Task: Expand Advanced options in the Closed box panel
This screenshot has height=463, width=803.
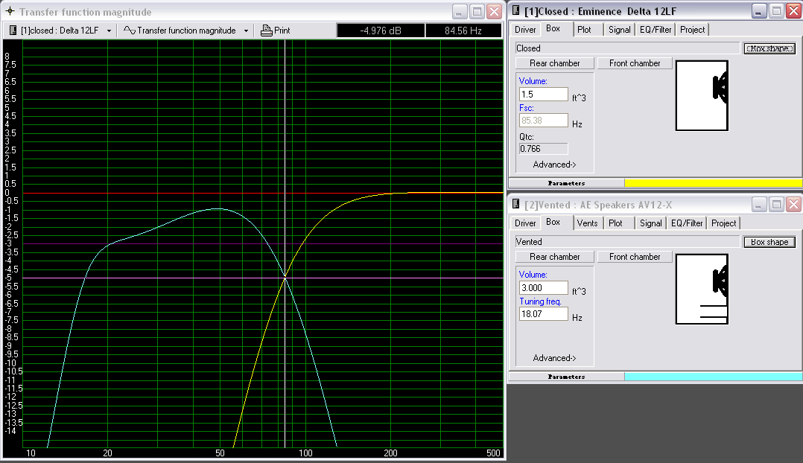Action: 554,165
